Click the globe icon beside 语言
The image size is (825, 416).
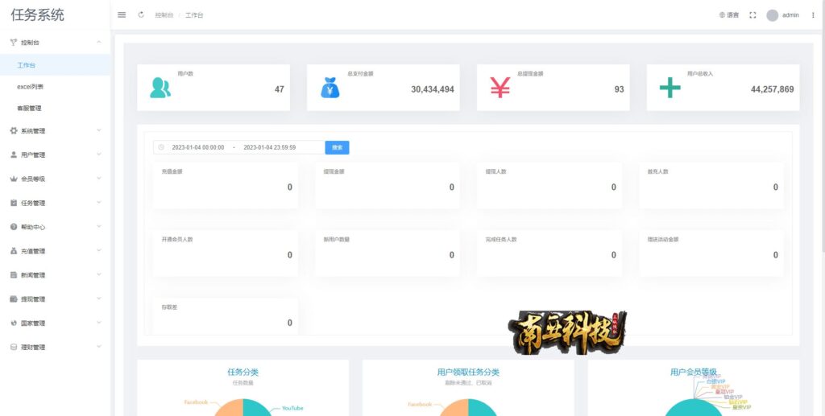click(722, 15)
